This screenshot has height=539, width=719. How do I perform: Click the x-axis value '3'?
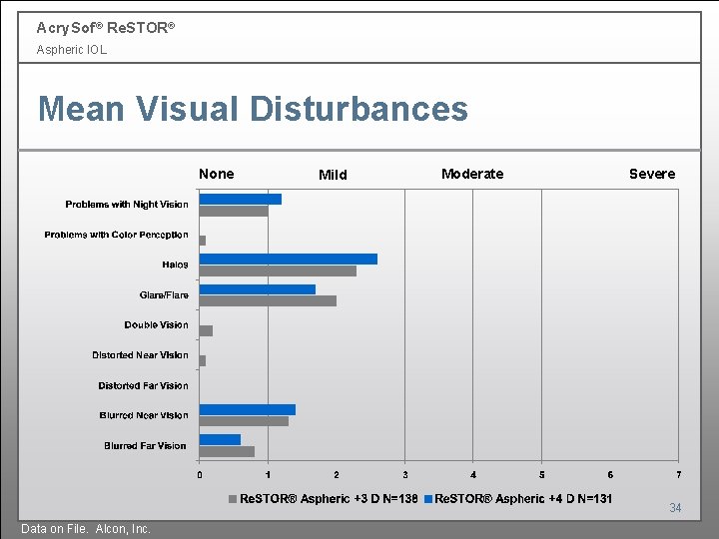[x=404, y=475]
